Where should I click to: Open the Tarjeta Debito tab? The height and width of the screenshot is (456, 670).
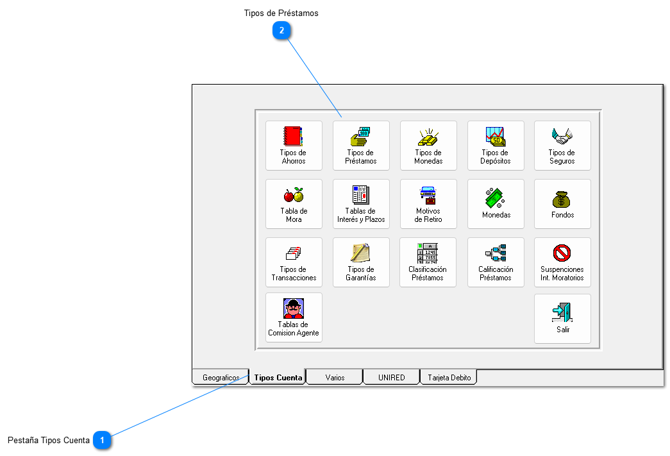click(449, 378)
